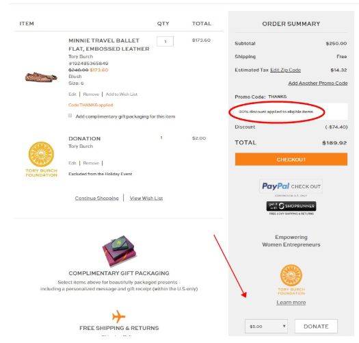Click the Tory Burch Foundation logo in cart

click(x=41, y=159)
